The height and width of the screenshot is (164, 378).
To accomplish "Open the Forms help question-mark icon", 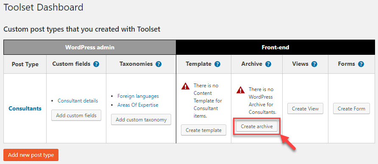I will [361, 64].
